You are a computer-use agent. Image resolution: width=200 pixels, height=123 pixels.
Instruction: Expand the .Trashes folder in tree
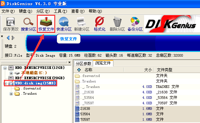point(11,94)
